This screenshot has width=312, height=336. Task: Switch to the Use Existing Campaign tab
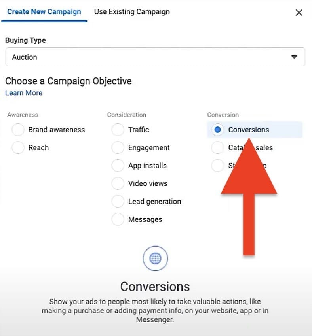click(x=131, y=12)
